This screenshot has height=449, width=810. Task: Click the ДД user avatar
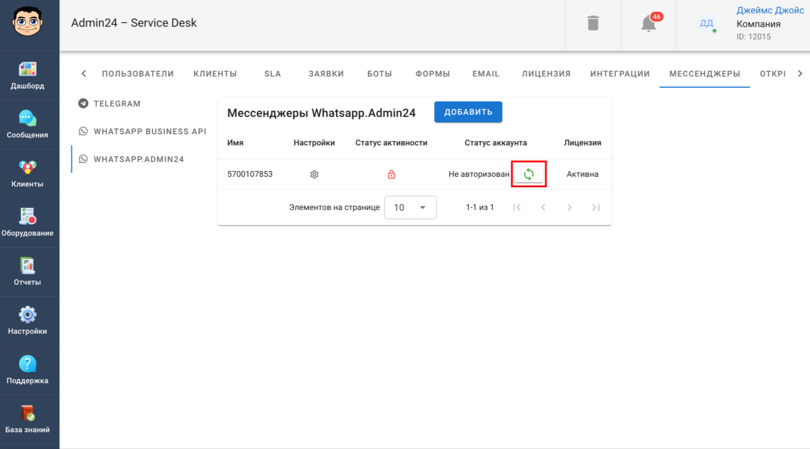(707, 23)
